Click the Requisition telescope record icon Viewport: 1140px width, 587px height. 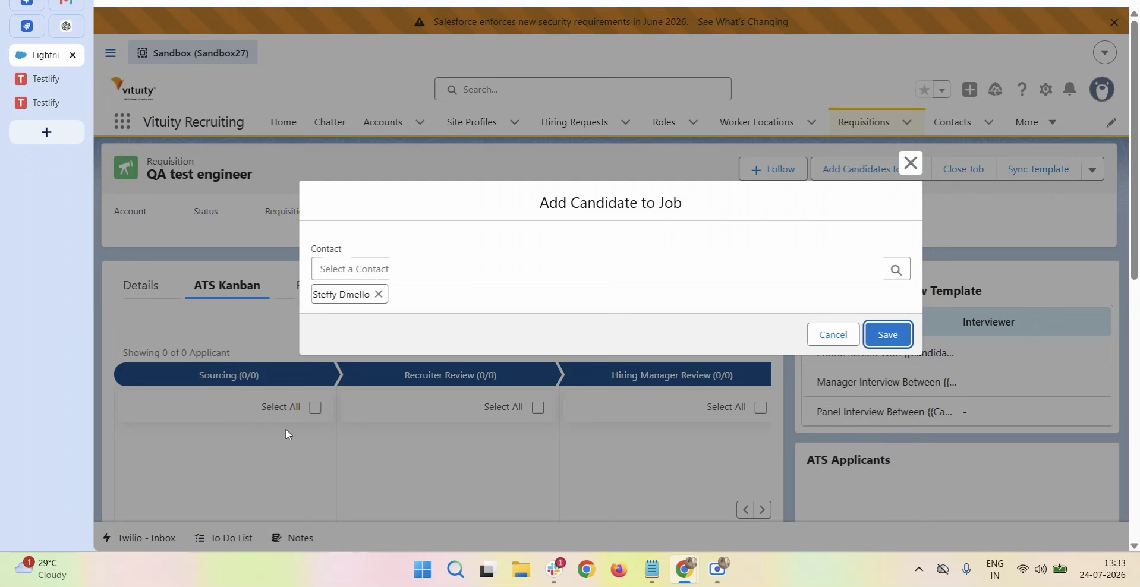tap(125, 168)
